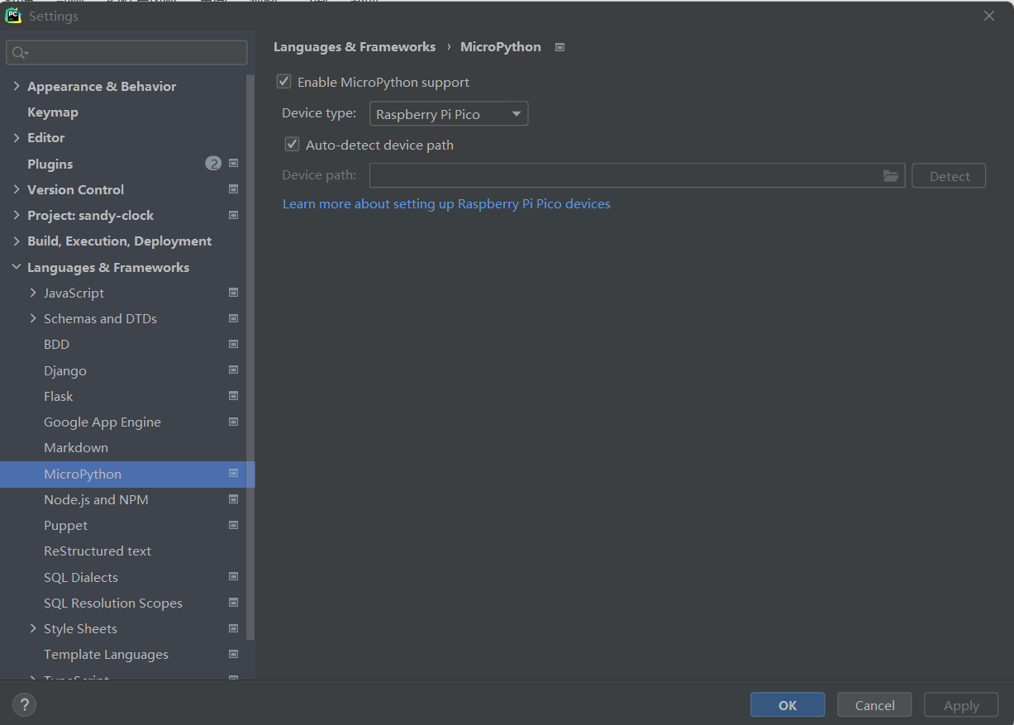Toggle Enable MicroPython support checkbox
The height and width of the screenshot is (725, 1014).
click(x=284, y=82)
